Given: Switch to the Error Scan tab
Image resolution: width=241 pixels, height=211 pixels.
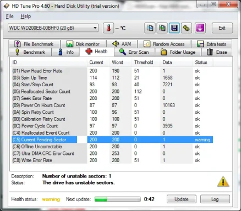Looking at the screenshot, I should (134, 52).
